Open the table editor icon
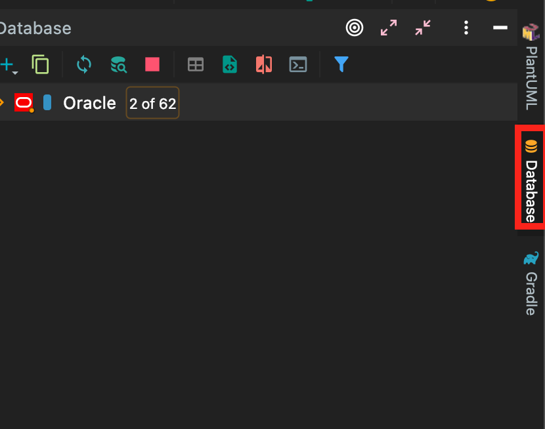The width and height of the screenshot is (545, 429). pyautogui.click(x=195, y=64)
